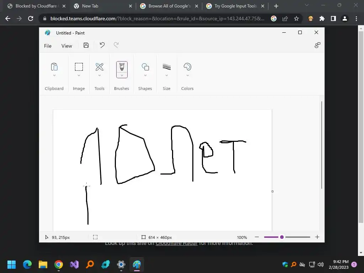Image resolution: width=364 pixels, height=273 pixels.
Task: Switch to Try Google Input Tools tab
Action: (235, 6)
